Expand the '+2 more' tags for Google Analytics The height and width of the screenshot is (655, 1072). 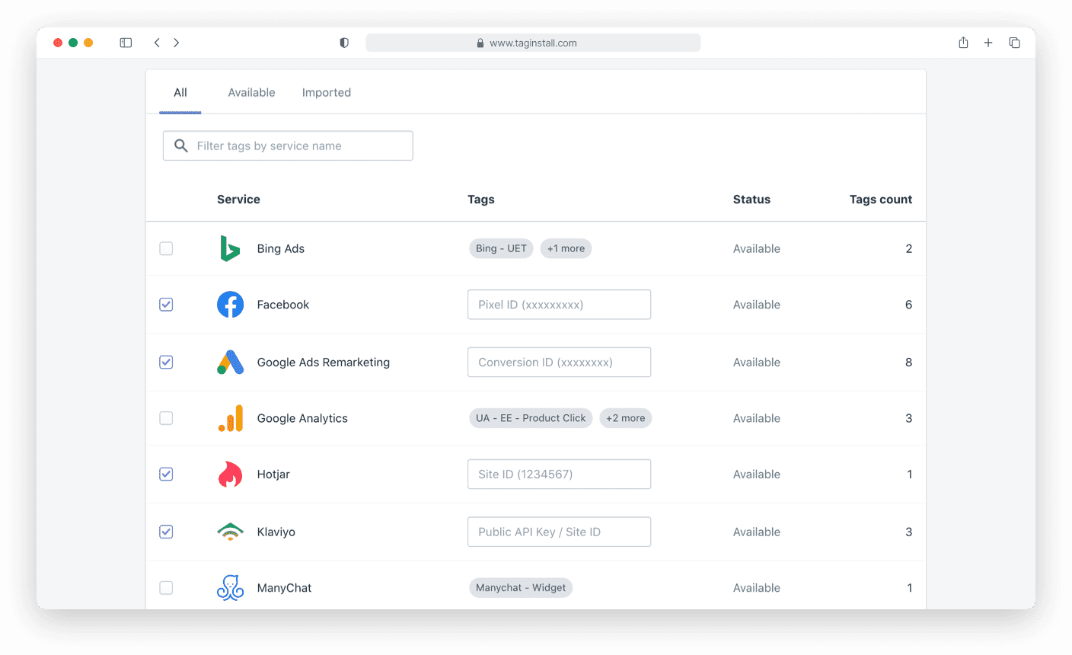pos(626,418)
